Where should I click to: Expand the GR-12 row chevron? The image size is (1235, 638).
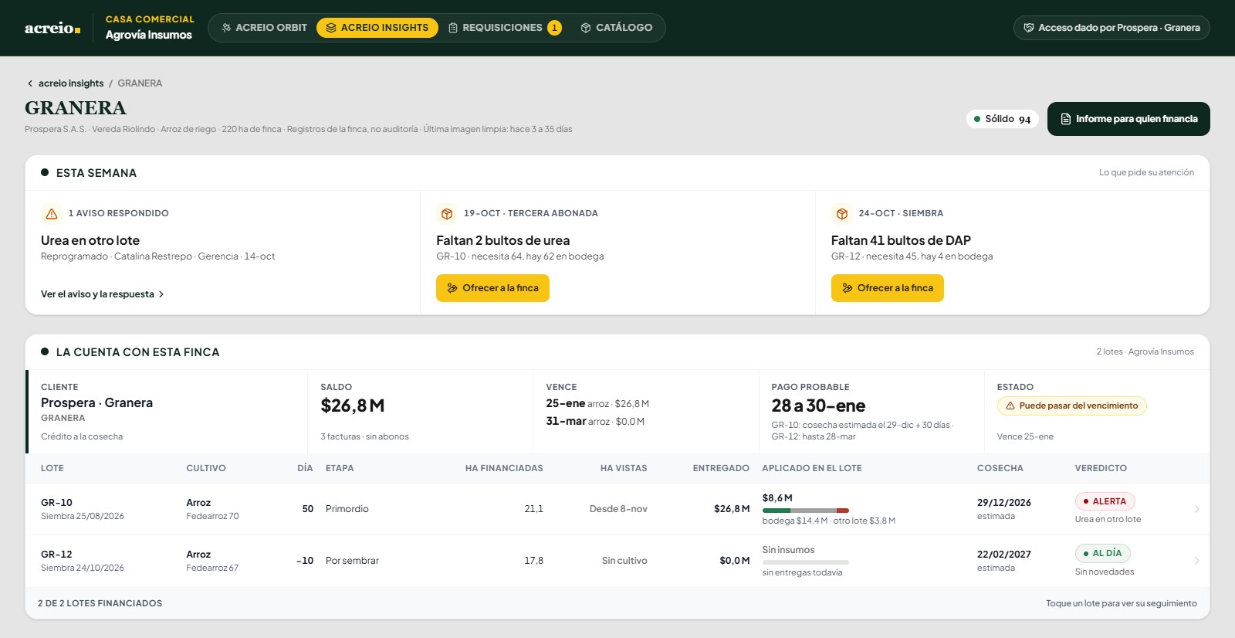pos(1196,561)
